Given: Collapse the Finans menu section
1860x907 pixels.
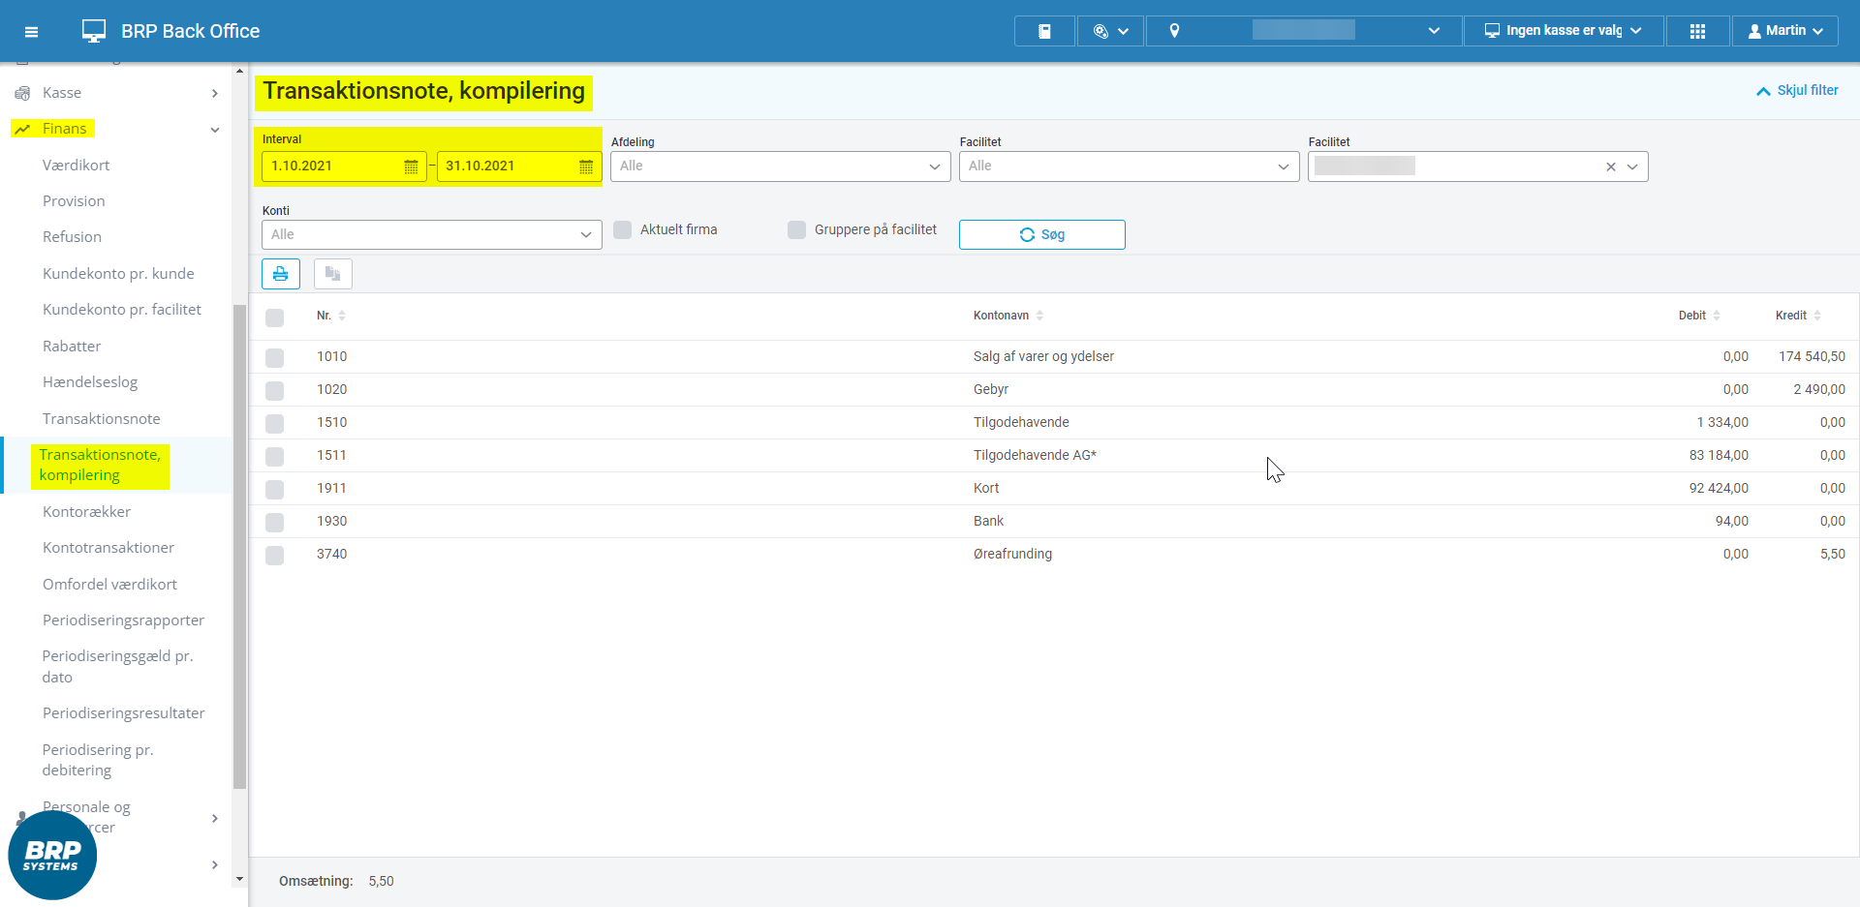Looking at the screenshot, I should (x=214, y=130).
